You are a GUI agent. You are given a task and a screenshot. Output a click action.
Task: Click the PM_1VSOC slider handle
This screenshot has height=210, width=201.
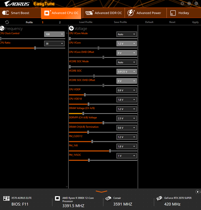tap(89, 160)
